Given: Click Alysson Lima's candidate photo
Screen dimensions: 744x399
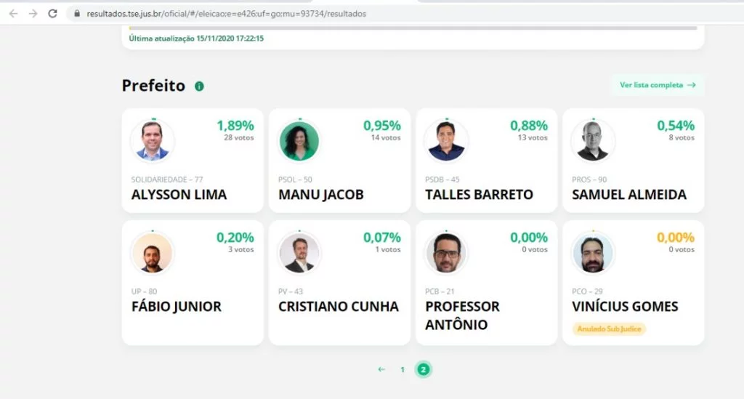Looking at the screenshot, I should (153, 140).
